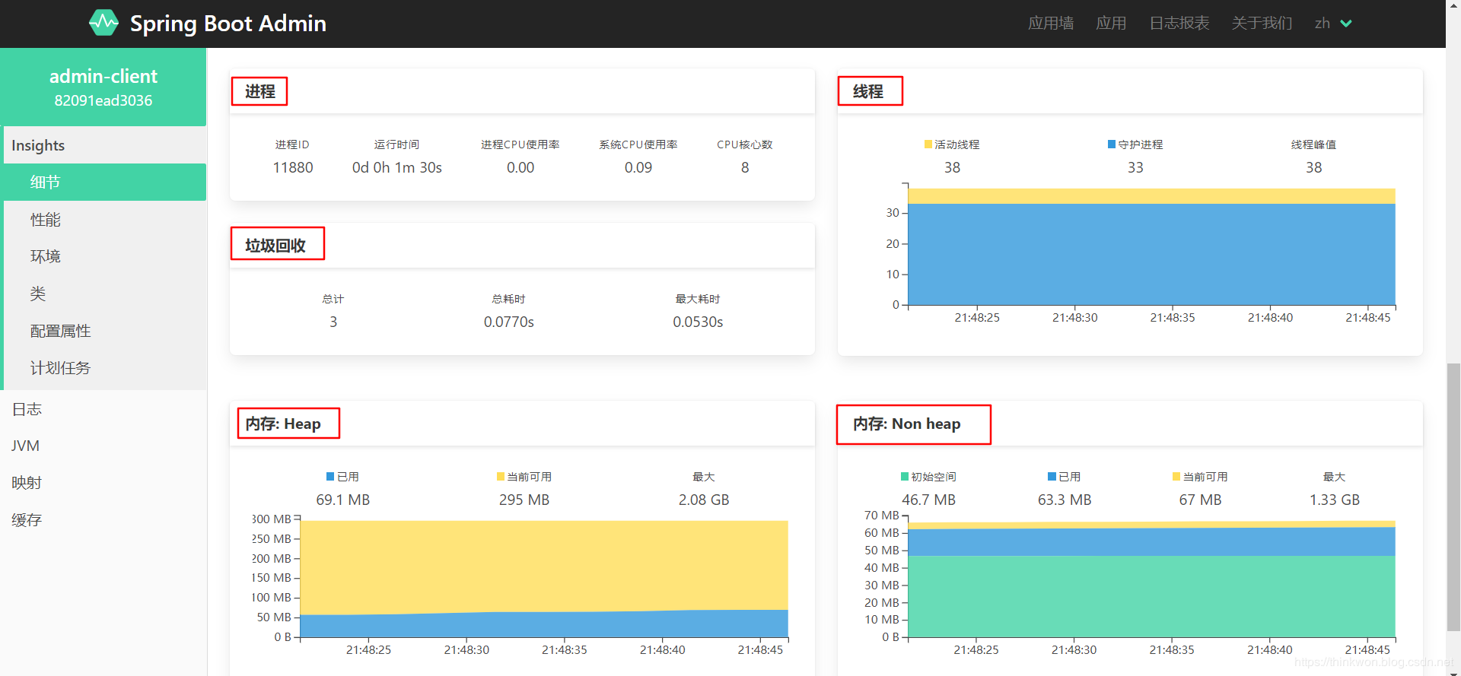
Task: Expand the 日志 sidebar section
Action: (x=27, y=409)
